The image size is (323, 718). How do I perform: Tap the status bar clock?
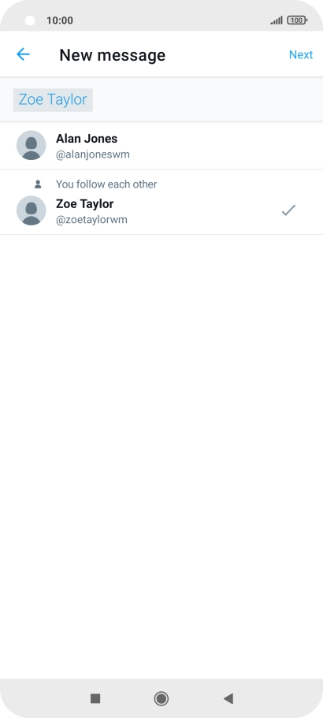click(59, 20)
